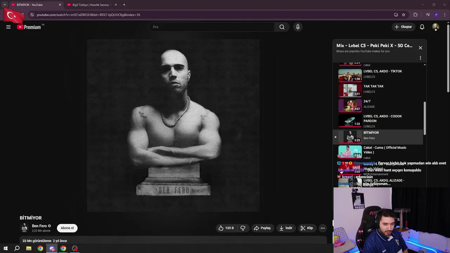Share the video via Paylaş
The image size is (450, 253).
coord(262,228)
